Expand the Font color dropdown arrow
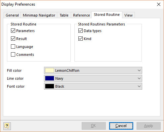Screen dimensions: 164x132 tap(139, 86)
